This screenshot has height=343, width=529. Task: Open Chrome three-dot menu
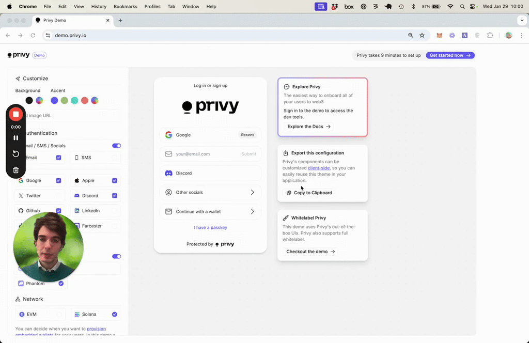tap(521, 35)
